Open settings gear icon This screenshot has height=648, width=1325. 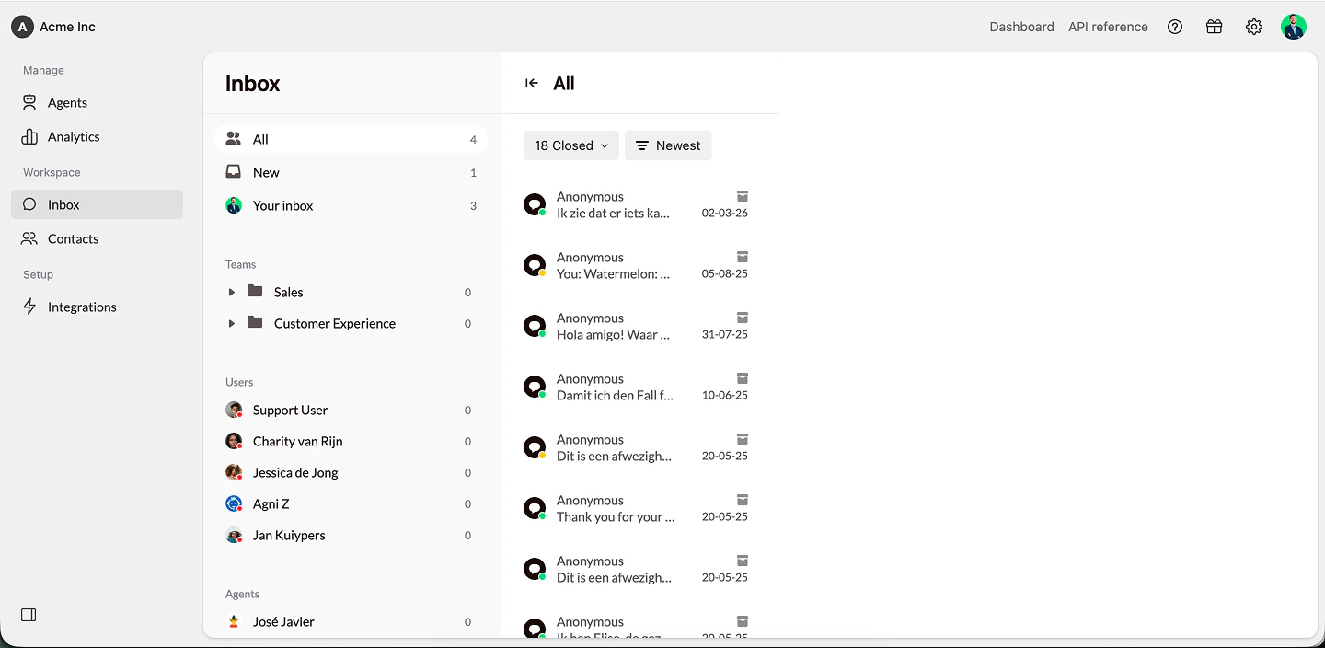click(1254, 27)
